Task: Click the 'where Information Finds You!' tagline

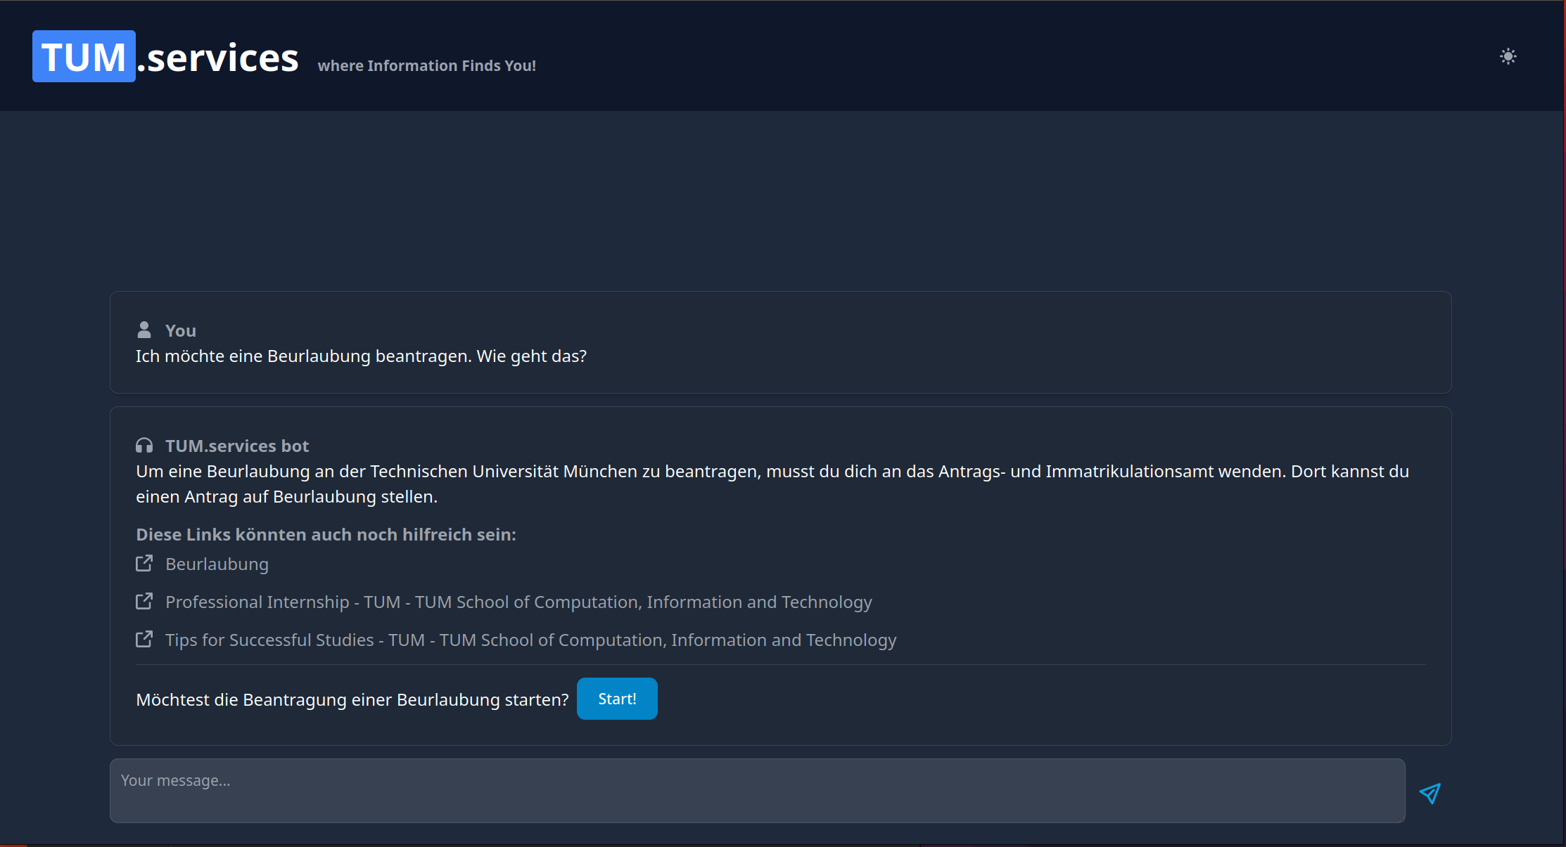Action: (426, 66)
